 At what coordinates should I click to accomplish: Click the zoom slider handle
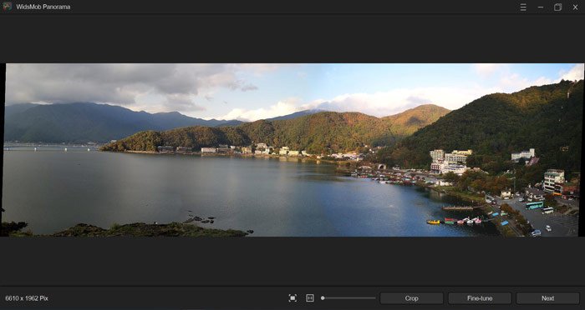(x=323, y=298)
